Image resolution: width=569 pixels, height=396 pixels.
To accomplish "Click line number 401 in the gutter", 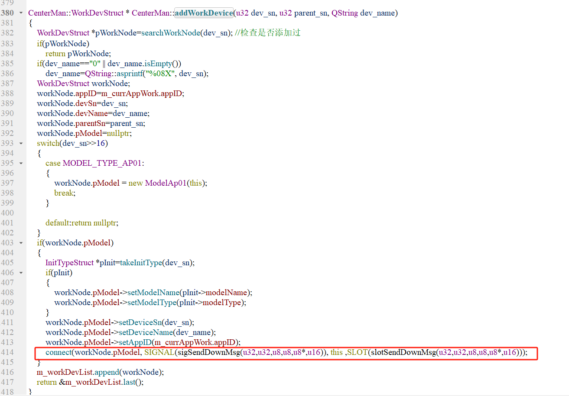I will (x=7, y=223).
